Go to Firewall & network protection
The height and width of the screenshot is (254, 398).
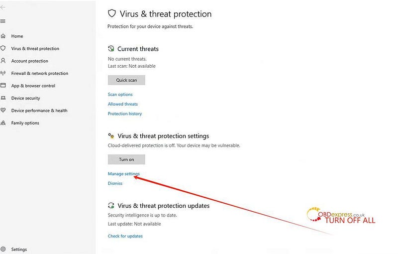tap(40, 73)
